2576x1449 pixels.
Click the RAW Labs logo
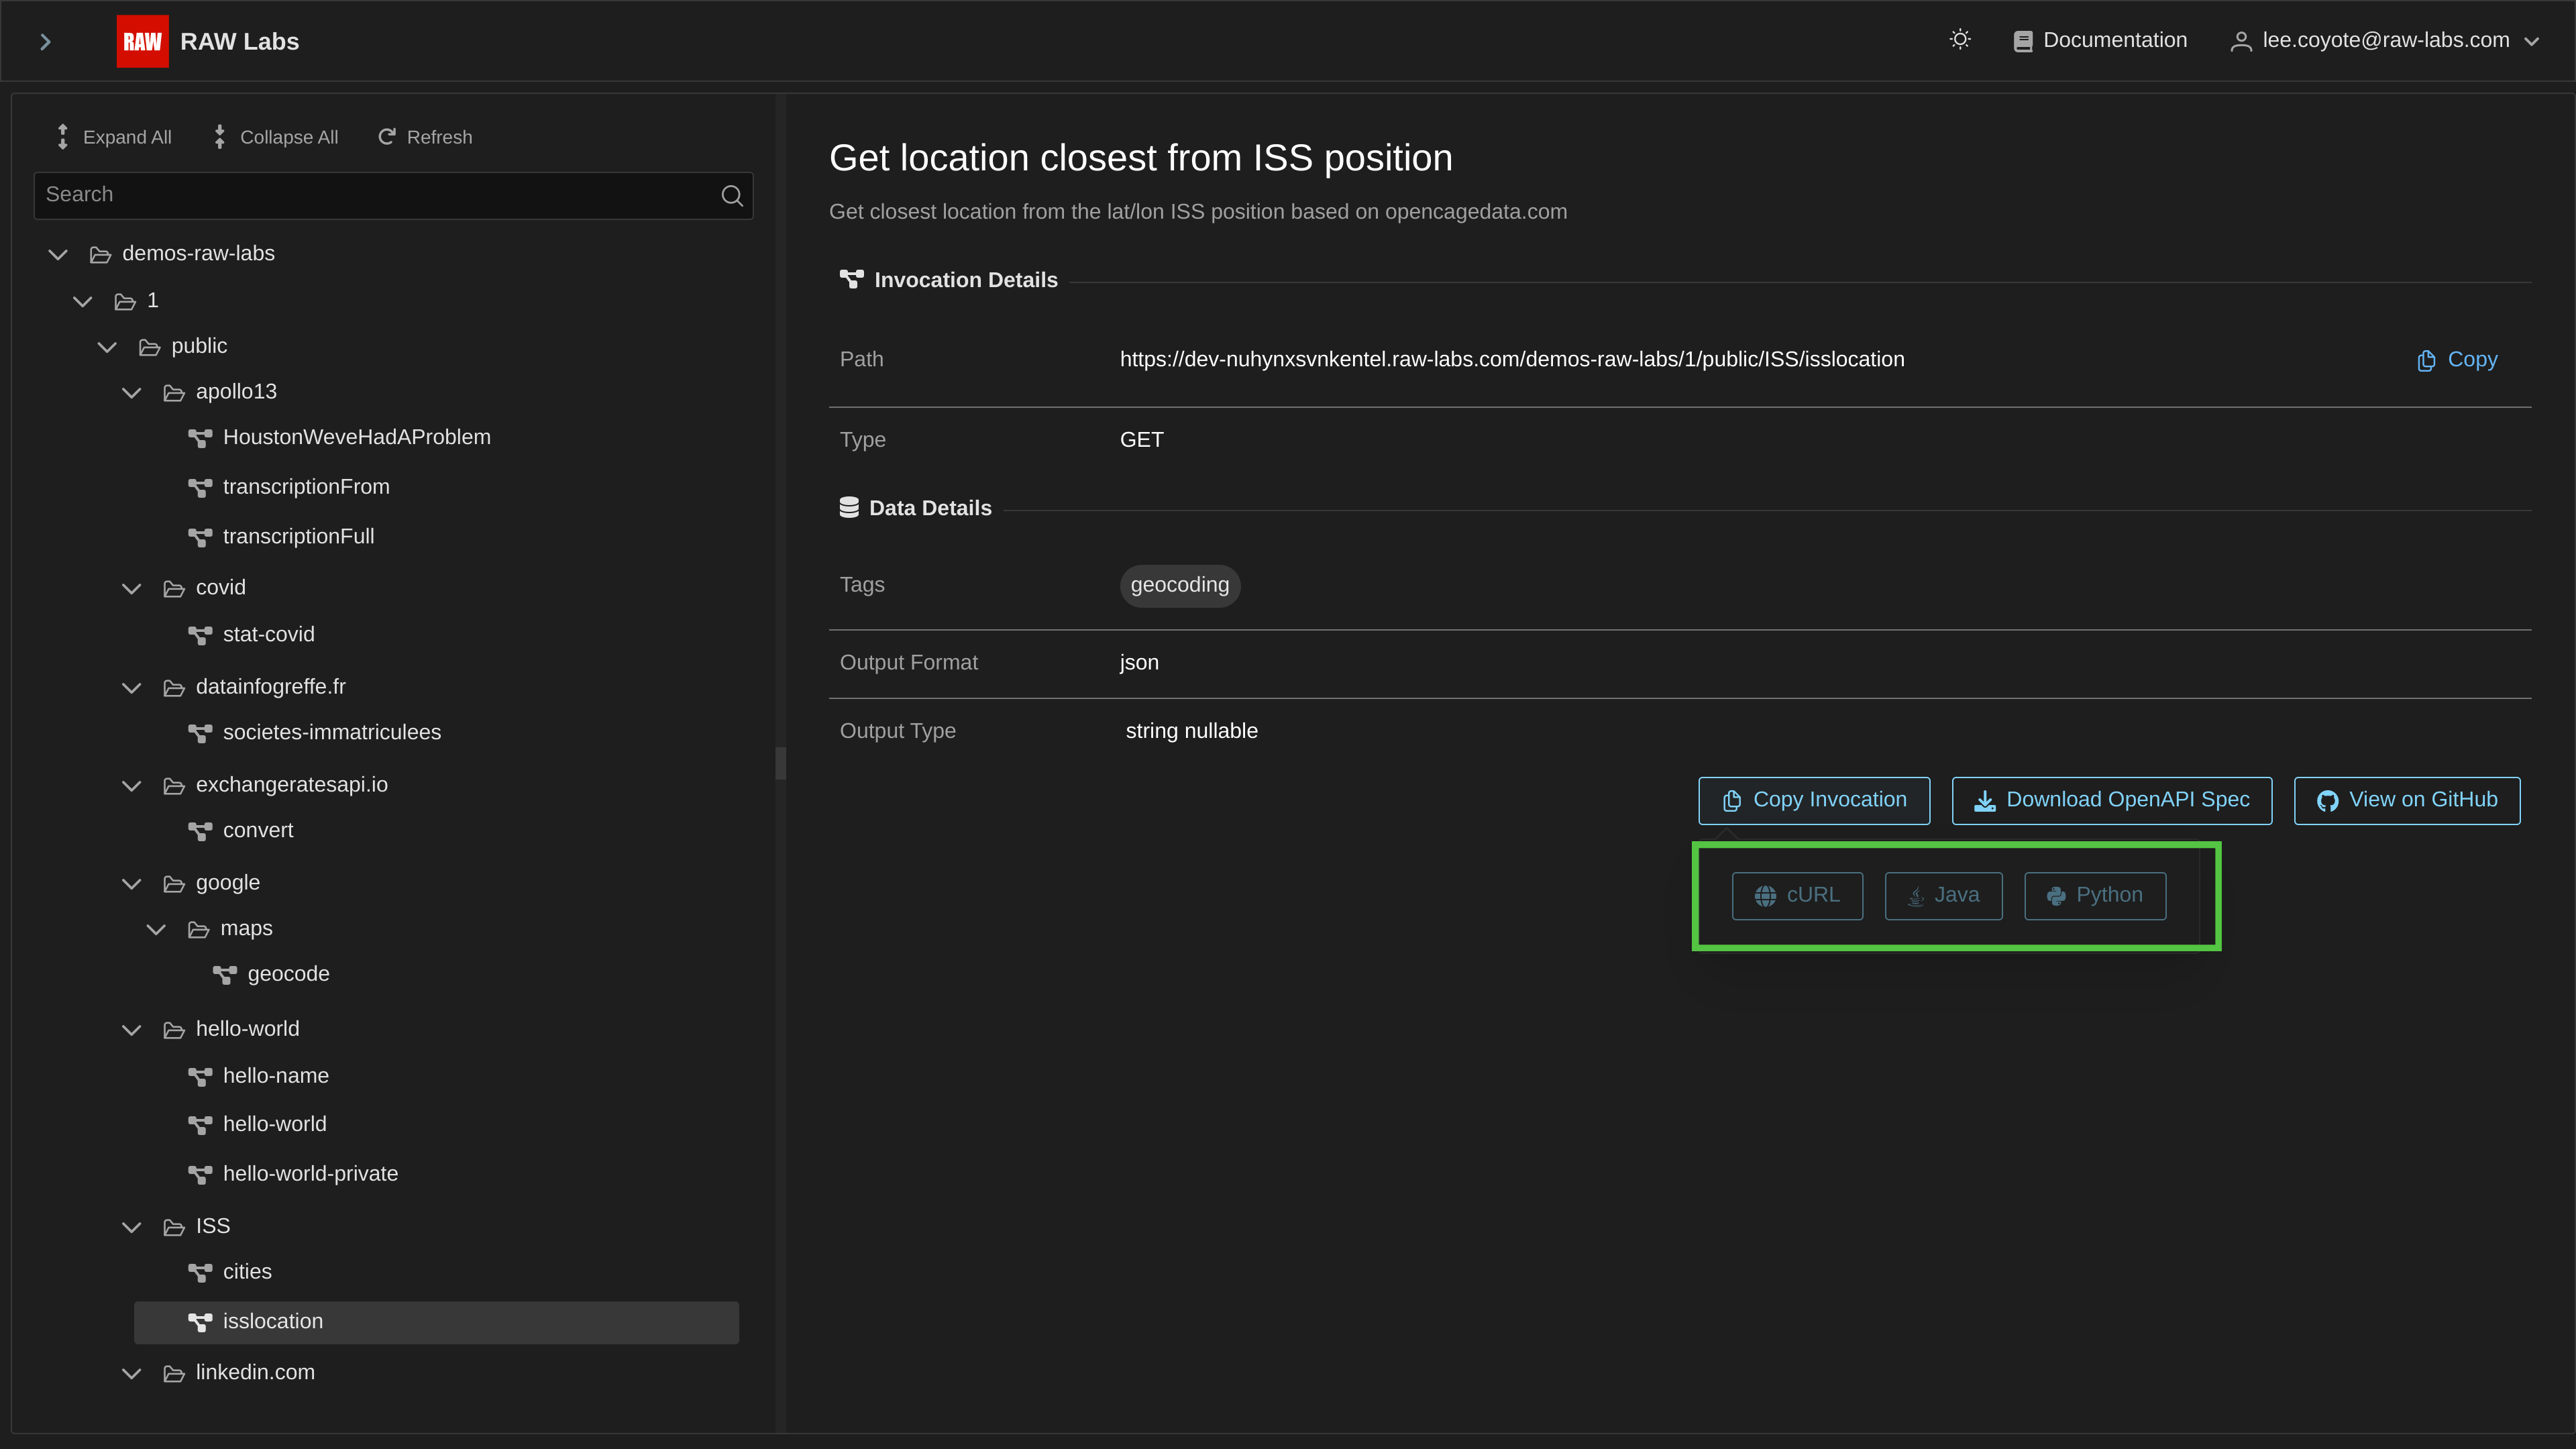[x=142, y=41]
